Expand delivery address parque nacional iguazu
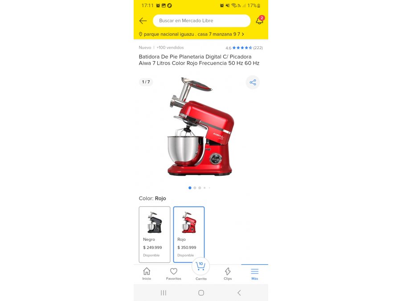401x301 pixels. [192, 34]
